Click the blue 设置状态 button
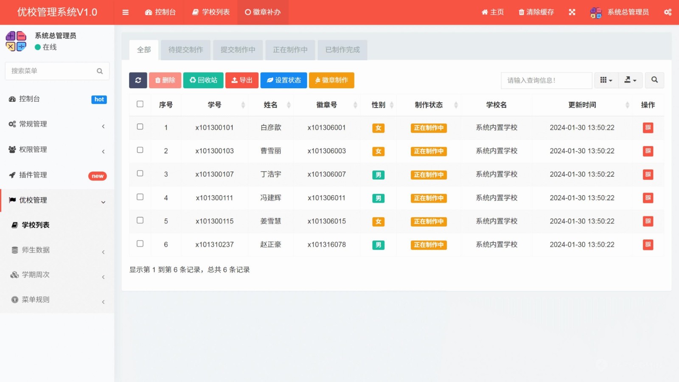Screen dimensions: 679x382 (x=283, y=80)
